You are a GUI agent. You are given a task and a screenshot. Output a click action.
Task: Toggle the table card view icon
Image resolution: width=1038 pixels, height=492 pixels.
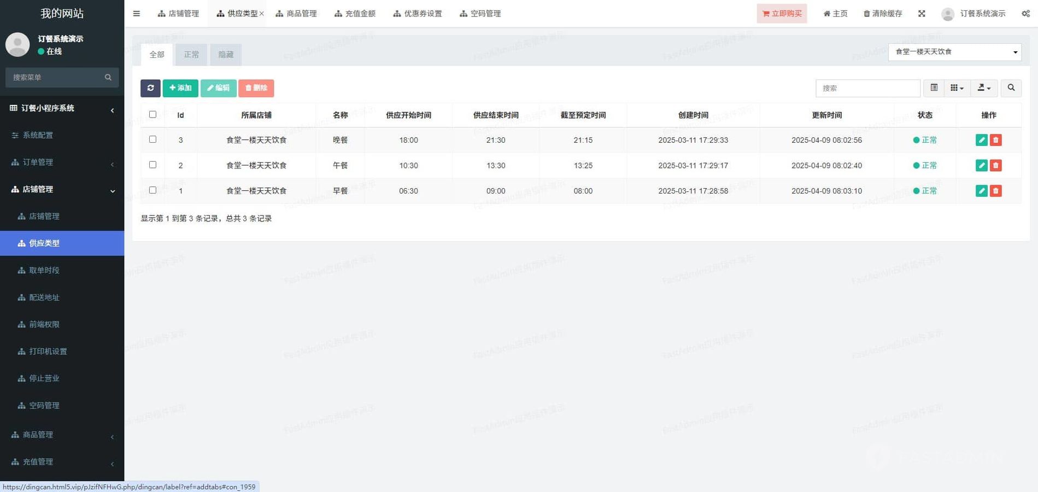point(934,88)
